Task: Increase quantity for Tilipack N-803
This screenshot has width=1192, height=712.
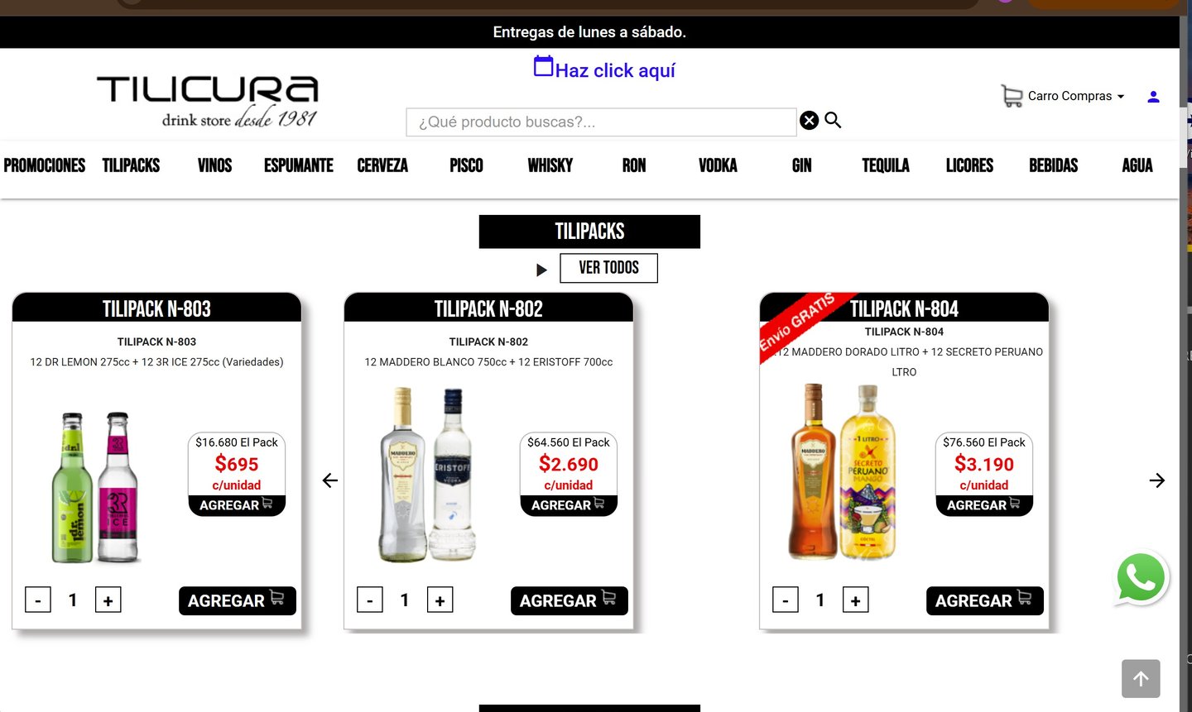Action: click(108, 600)
